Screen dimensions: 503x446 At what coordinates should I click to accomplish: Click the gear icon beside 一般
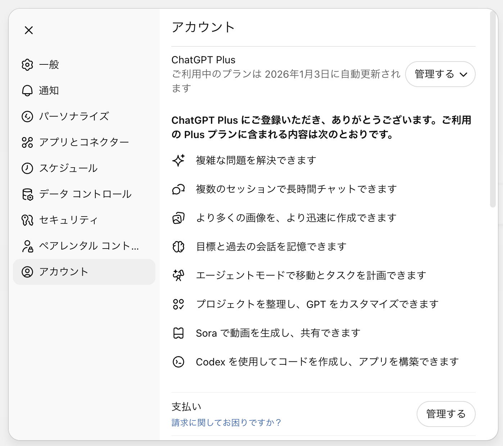[x=27, y=65]
